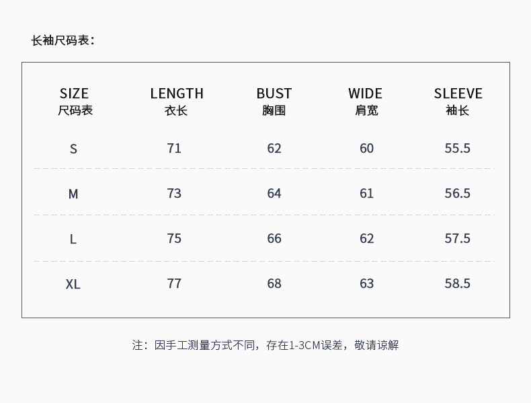The height and width of the screenshot is (403, 531).
Task: Click the bust value 64
Action: click(x=274, y=193)
